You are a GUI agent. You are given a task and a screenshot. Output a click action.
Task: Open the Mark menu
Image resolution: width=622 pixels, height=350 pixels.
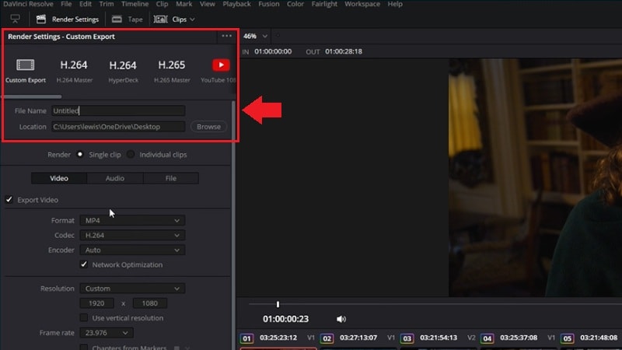pyautogui.click(x=184, y=4)
